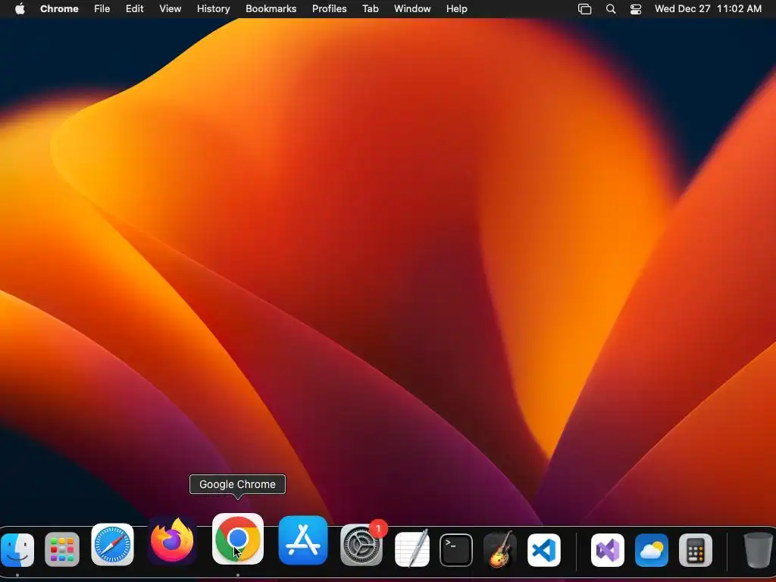Image resolution: width=776 pixels, height=582 pixels.
Task: Launch Launchpad from the Dock
Action: pyautogui.click(x=62, y=550)
